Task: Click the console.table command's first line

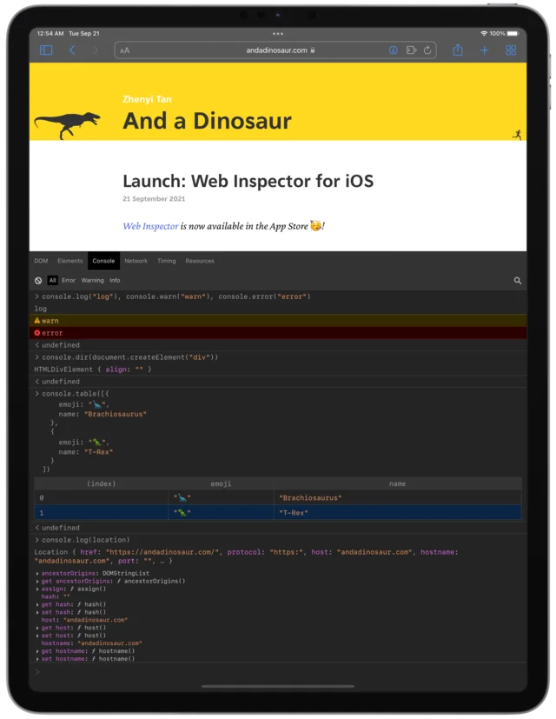Action: (76, 394)
